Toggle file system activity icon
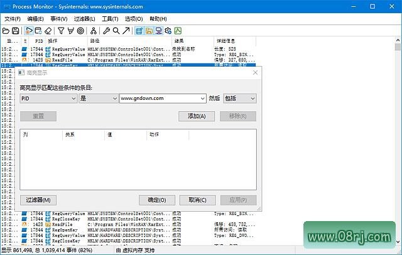This screenshot has height=255, width=402. (149, 31)
